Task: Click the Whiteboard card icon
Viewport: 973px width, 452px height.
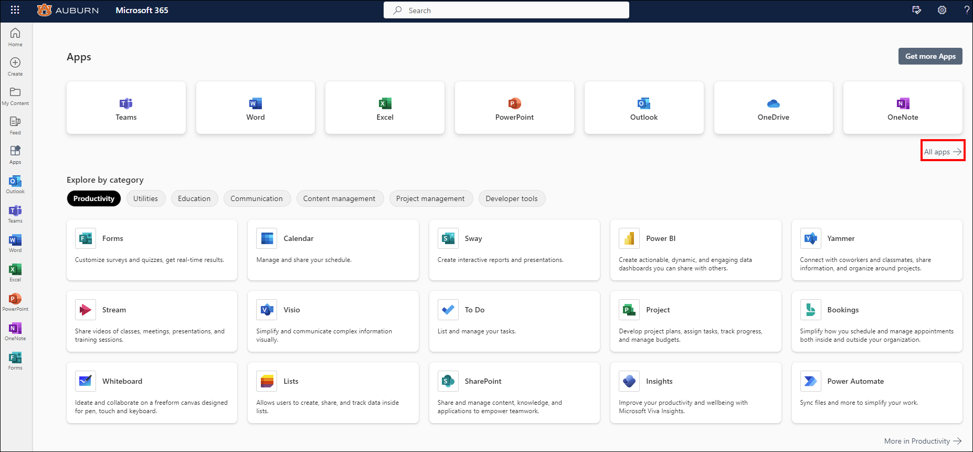Action: point(86,381)
